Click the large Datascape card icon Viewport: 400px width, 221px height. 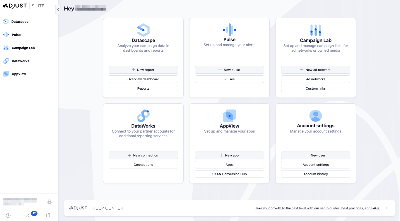[143, 30]
